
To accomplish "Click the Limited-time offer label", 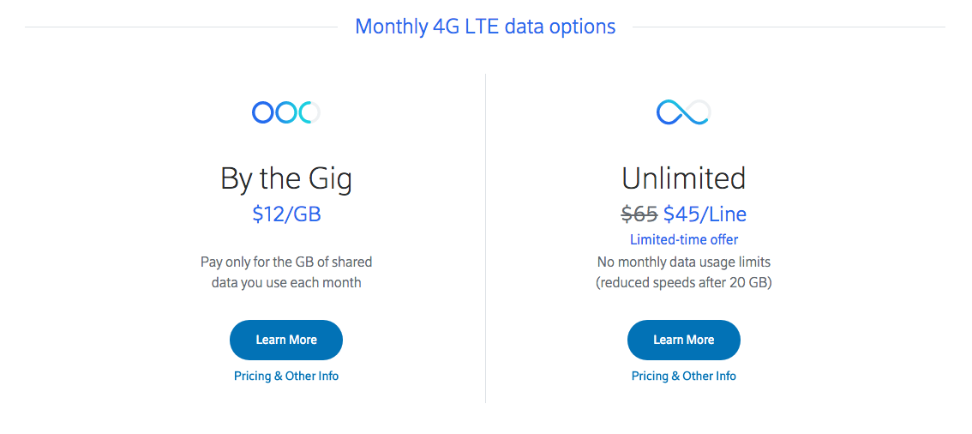I will 684,239.
